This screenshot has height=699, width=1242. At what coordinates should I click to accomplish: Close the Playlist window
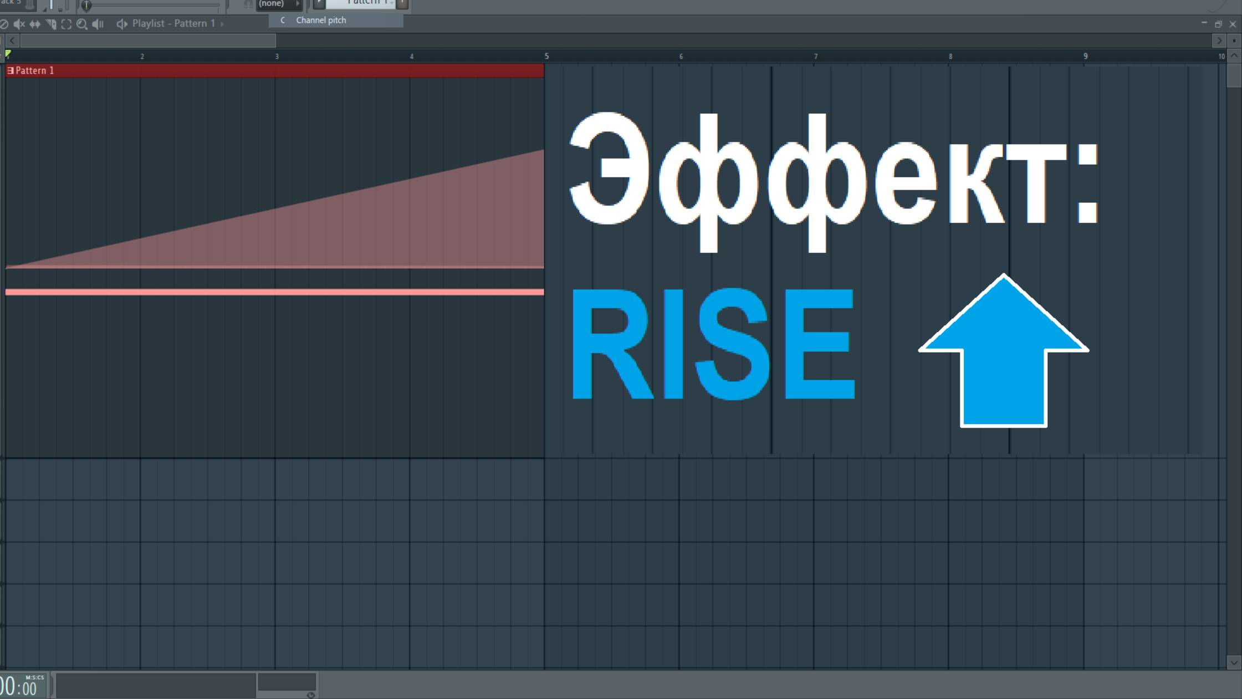click(x=1233, y=24)
